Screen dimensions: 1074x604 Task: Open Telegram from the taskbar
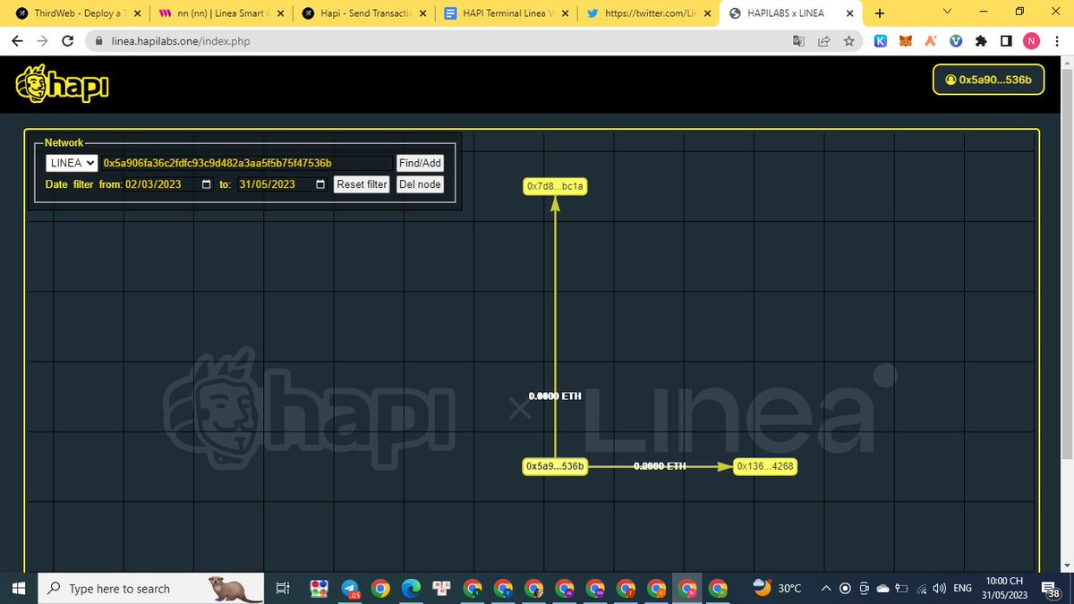(x=348, y=588)
